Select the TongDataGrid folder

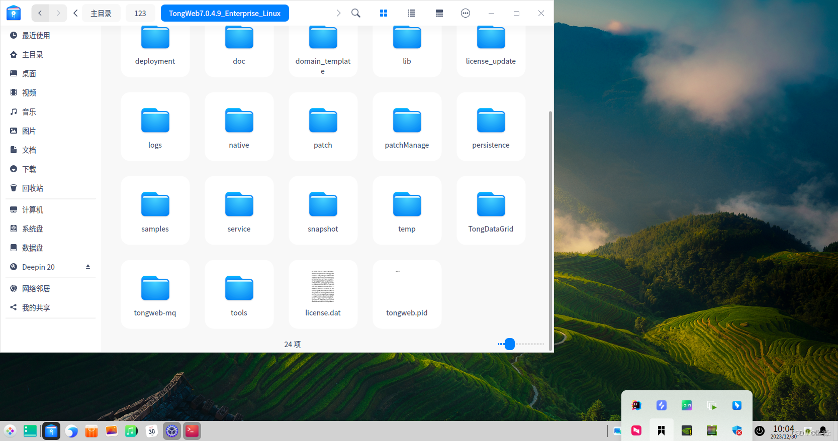tap(491, 210)
